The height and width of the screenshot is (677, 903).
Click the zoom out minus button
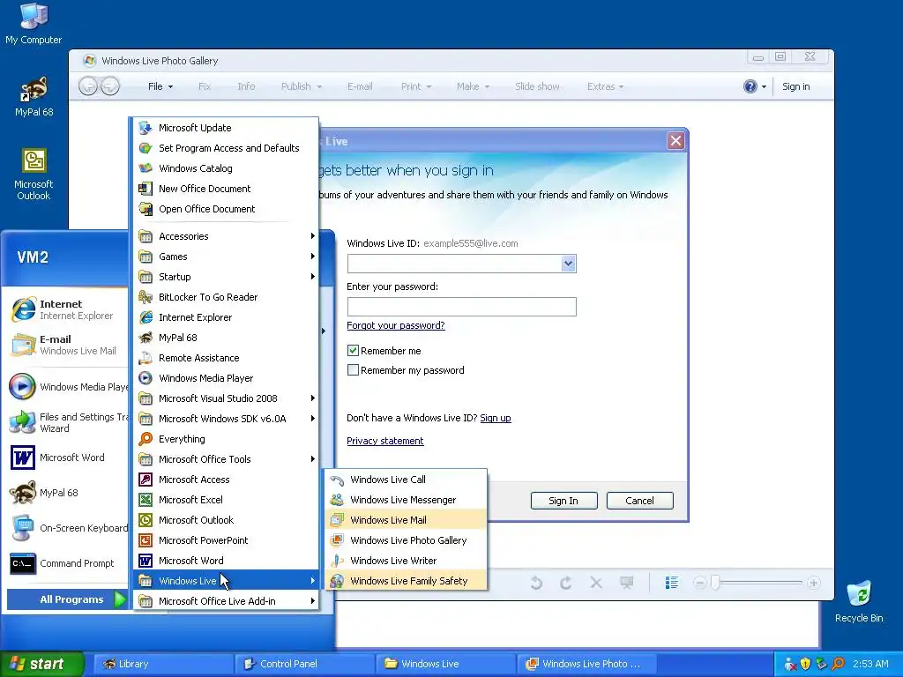(699, 583)
